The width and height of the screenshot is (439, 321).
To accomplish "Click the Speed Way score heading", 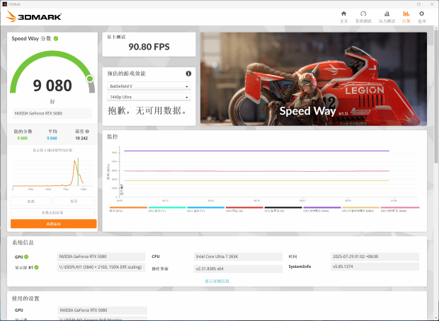I will click(x=31, y=39).
